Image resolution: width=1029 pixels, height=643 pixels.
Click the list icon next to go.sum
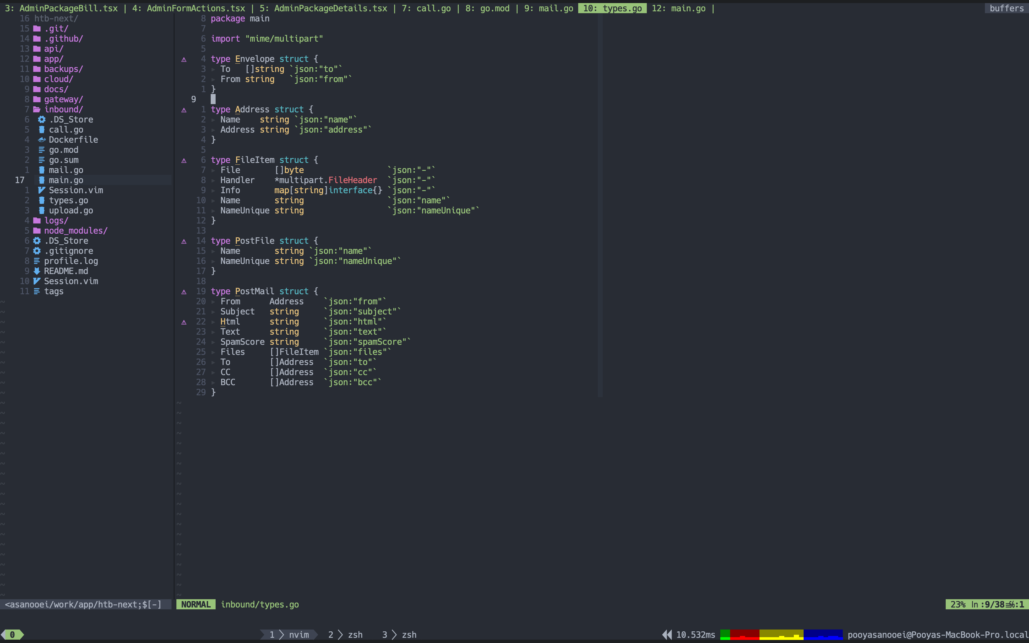41,160
